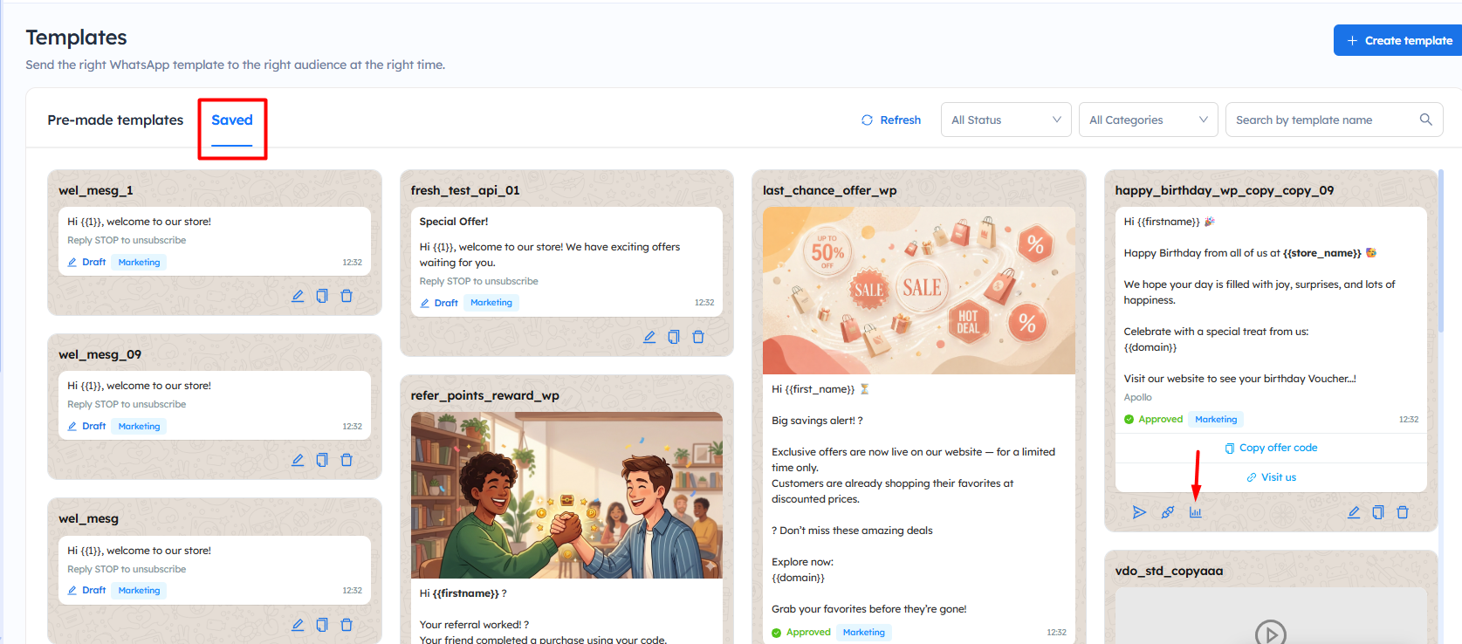Expand the All Categories filter

[1147, 120]
